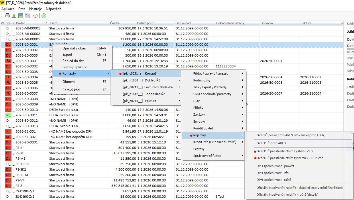Image resolution: width=354 pixels, height=200 pixels.
Task: Select Opis dat z okna in context menu
Action: (74, 48)
